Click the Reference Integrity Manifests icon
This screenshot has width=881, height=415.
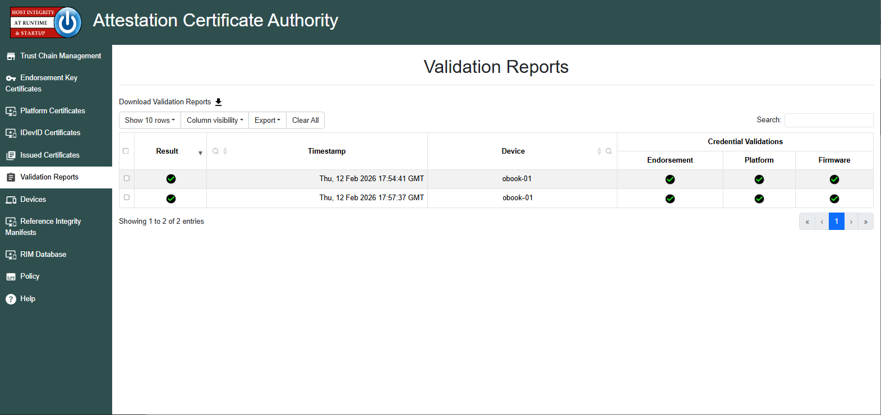point(11,222)
